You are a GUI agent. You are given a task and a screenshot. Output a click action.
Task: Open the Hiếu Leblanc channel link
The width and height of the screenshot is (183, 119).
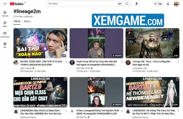(26, 68)
